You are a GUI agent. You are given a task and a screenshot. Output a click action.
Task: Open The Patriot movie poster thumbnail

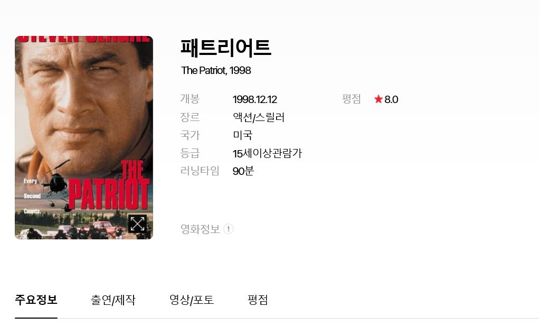point(84,137)
